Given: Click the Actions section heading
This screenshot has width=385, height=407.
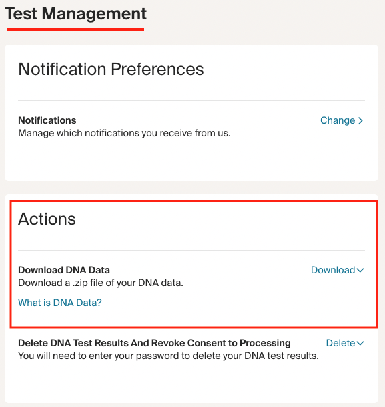Looking at the screenshot, I should pos(47,219).
